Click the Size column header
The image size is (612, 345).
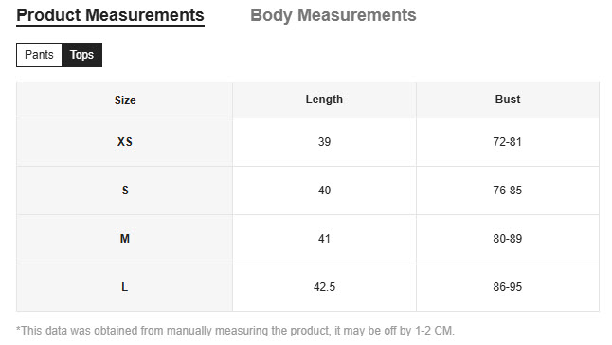pyautogui.click(x=124, y=100)
